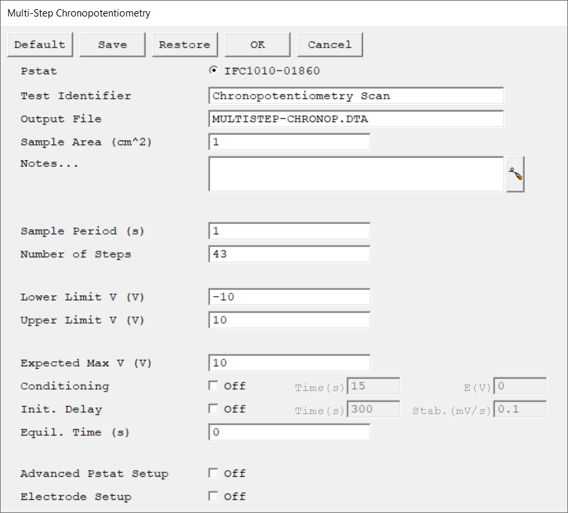The width and height of the screenshot is (568, 513).
Task: Click the "Number of Steps" label
Action: click(76, 254)
